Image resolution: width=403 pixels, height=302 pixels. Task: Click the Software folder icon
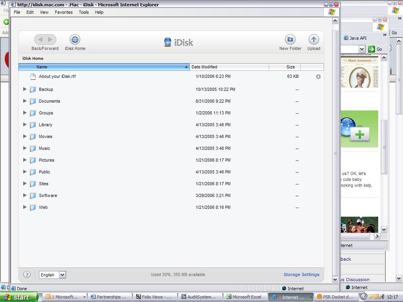click(x=33, y=196)
